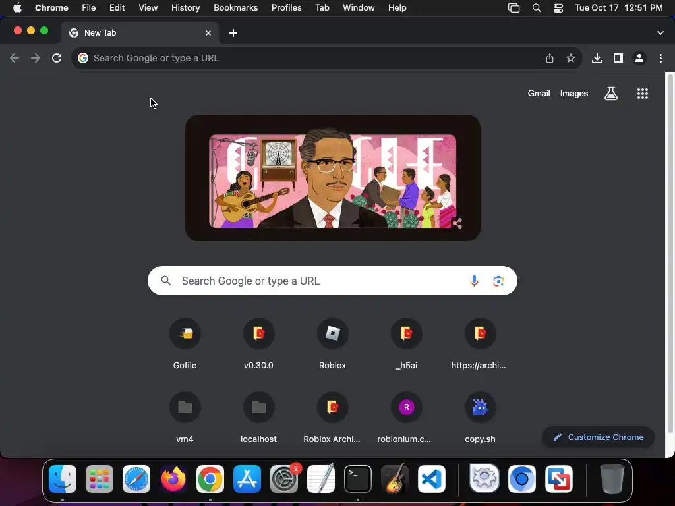Open the Downloads icon in the toolbar
This screenshot has width=675, height=506.
[x=597, y=58]
